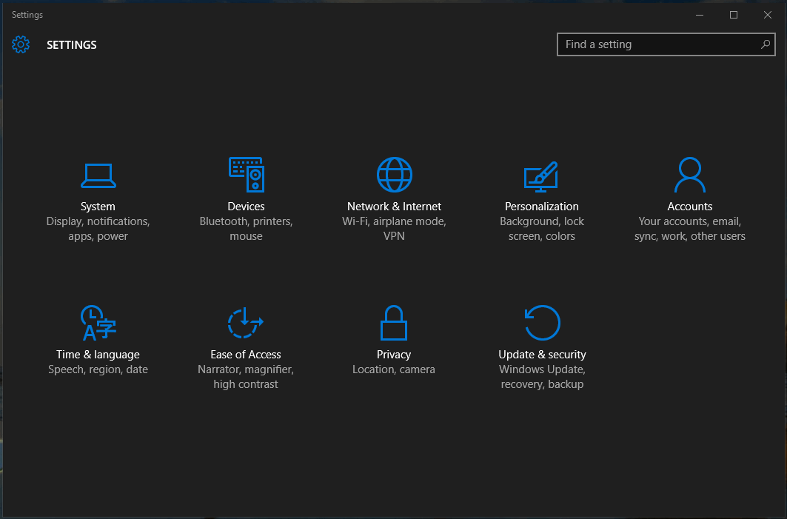Open the Privacy padlock icon

[394, 323]
